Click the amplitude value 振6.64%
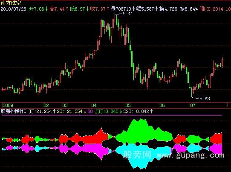Viewport: 231px width, 172px height. click(x=189, y=9)
